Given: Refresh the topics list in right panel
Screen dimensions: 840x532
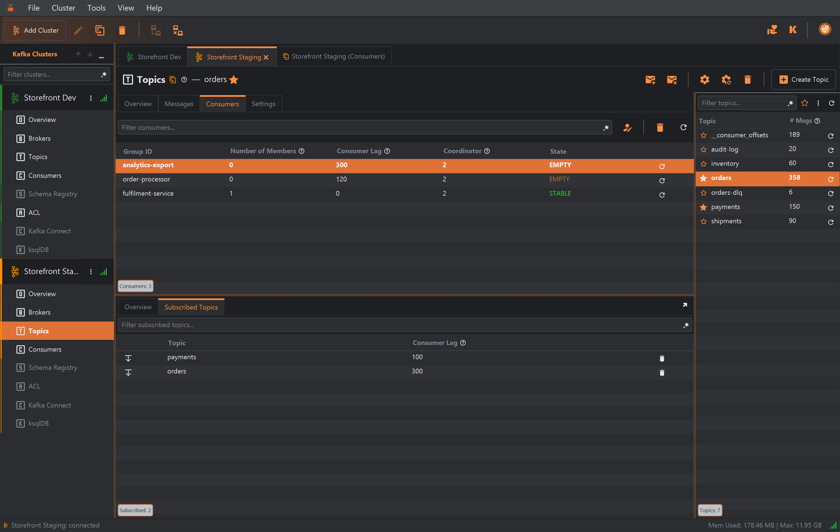Looking at the screenshot, I should tap(832, 103).
